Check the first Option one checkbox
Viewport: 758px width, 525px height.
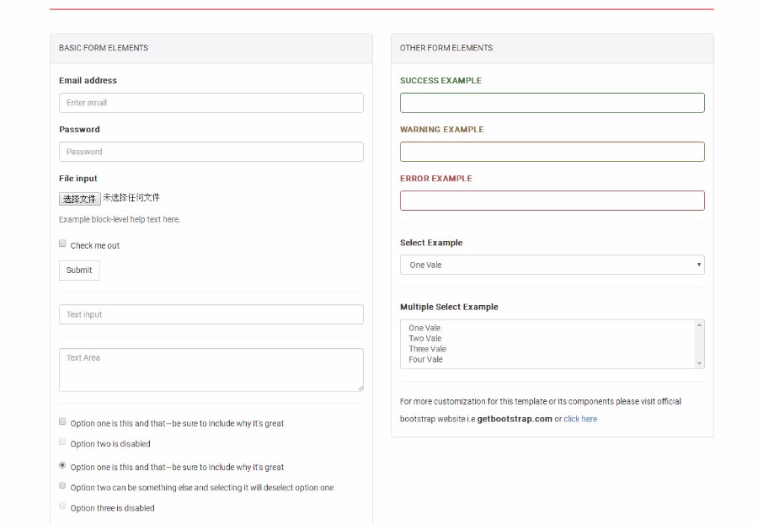pyautogui.click(x=62, y=421)
